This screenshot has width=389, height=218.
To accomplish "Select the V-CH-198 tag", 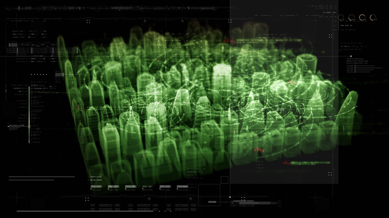I will click(131, 187).
